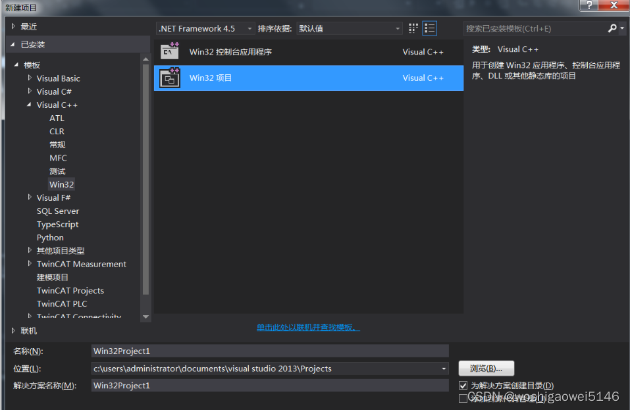Select TwinCAT Projects in the tree
Viewport: 630px width, 410px height.
[70, 290]
